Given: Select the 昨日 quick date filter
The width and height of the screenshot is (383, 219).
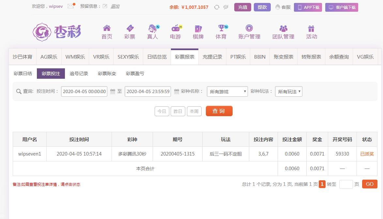Looking at the screenshot, I should pyautogui.click(x=178, y=111).
